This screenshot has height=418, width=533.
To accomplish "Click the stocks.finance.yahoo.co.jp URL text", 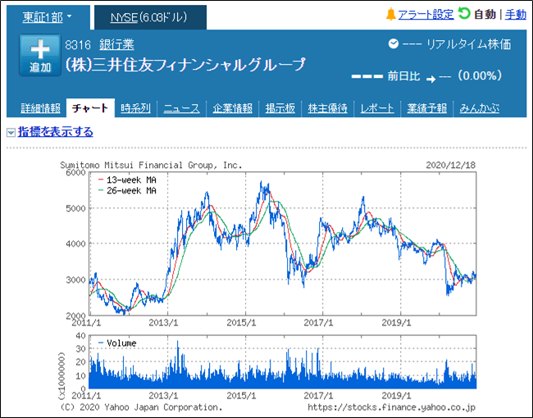I will coord(391,407).
